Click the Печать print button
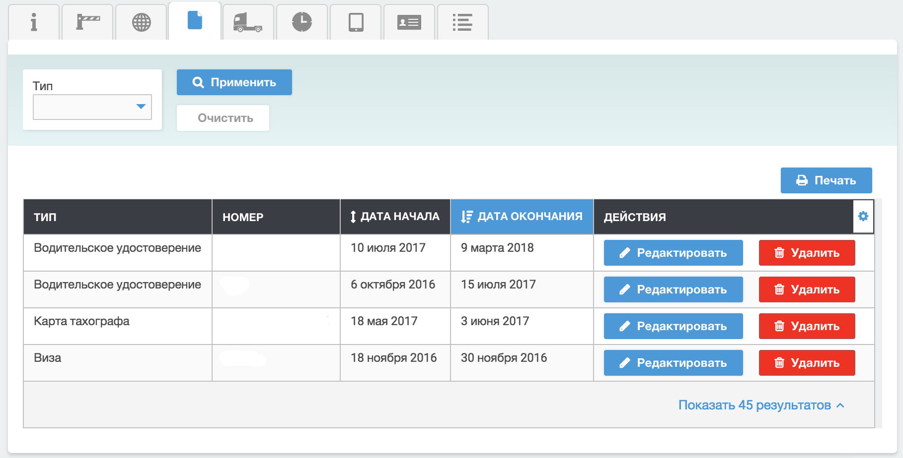903x458 pixels. click(826, 180)
